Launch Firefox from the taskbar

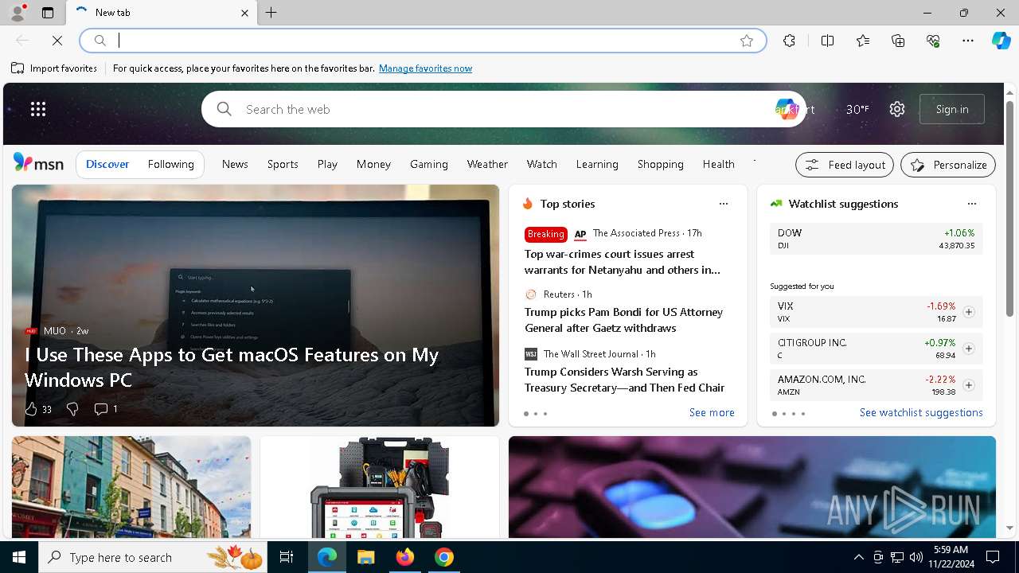coord(405,557)
